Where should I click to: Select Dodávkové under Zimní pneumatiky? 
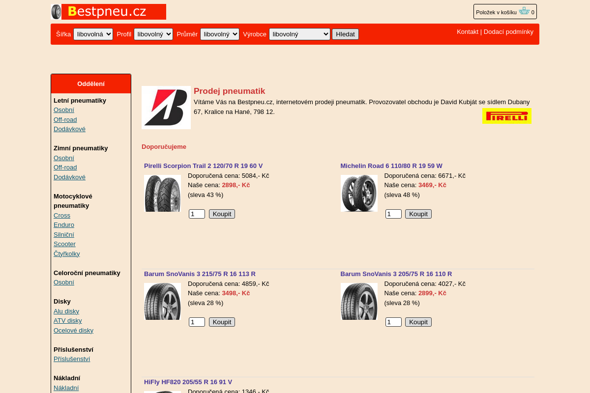[69, 177]
